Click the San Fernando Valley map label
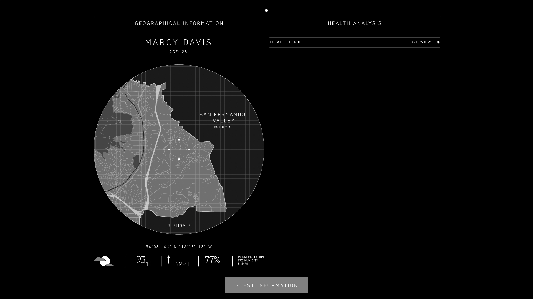The width and height of the screenshot is (533, 299). coord(222,118)
